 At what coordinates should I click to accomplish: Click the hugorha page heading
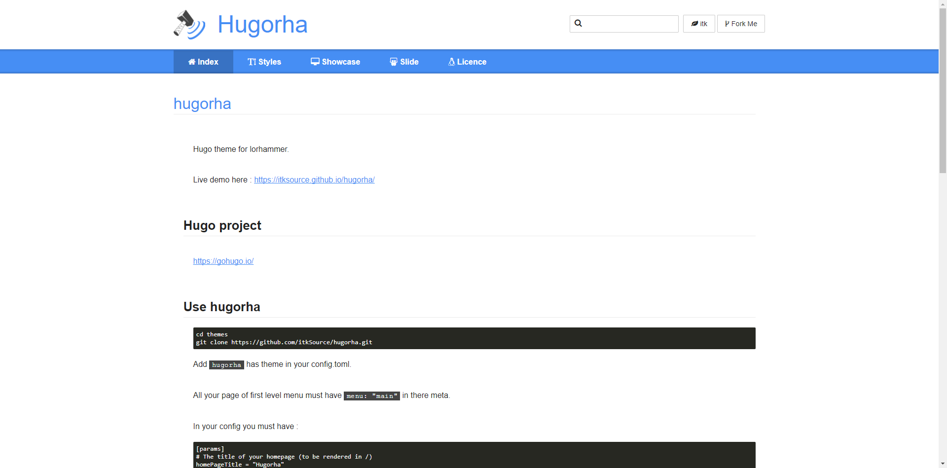[x=202, y=104]
